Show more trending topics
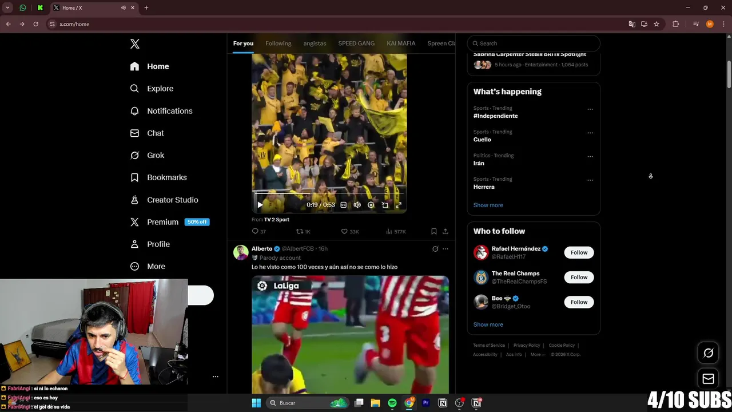 (488, 205)
